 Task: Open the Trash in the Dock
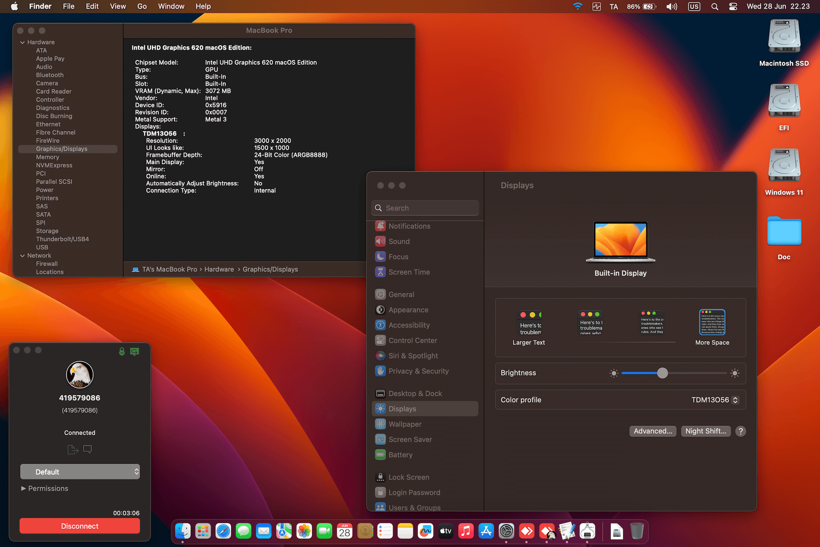click(x=637, y=531)
